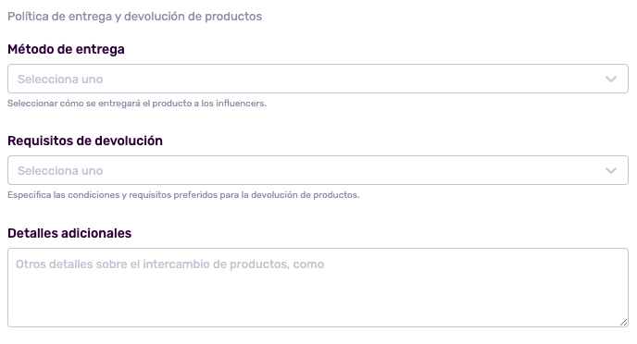Screen dimensions: 637x344
Task: Click the 'Requisitos de devolución' field label
Action: pyautogui.click(x=85, y=141)
